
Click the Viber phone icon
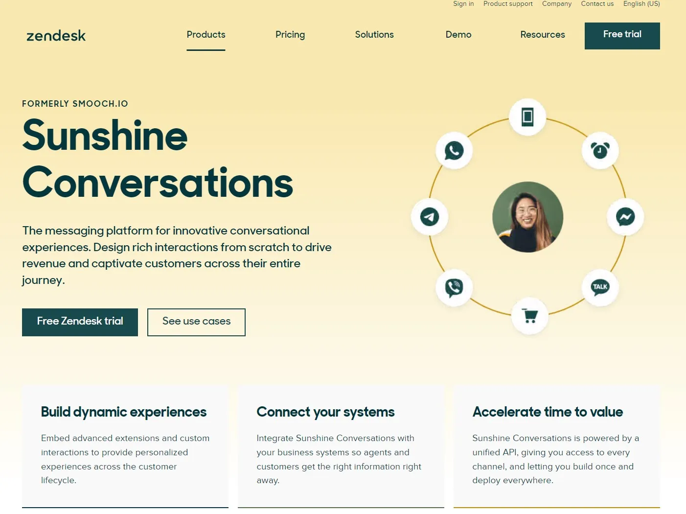(454, 287)
